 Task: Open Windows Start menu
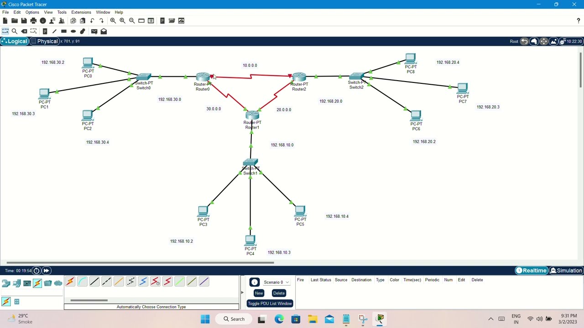pyautogui.click(x=205, y=319)
